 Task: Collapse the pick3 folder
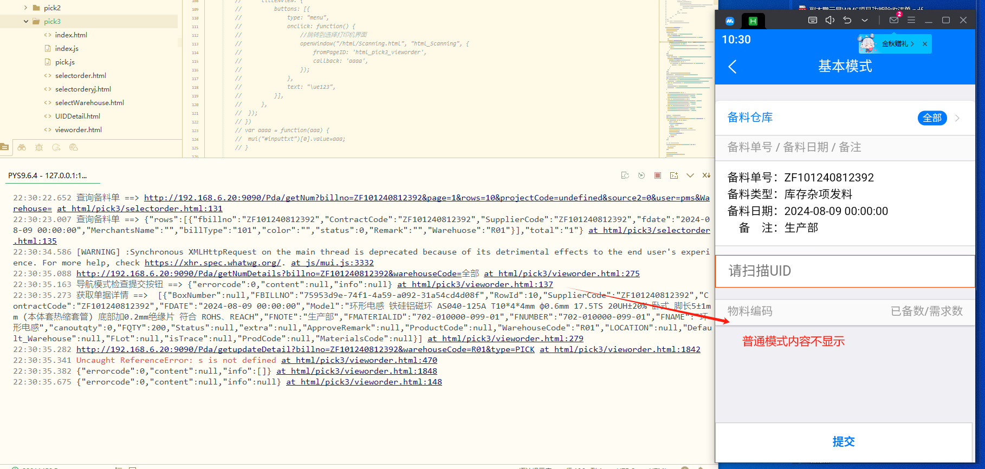[x=26, y=22]
